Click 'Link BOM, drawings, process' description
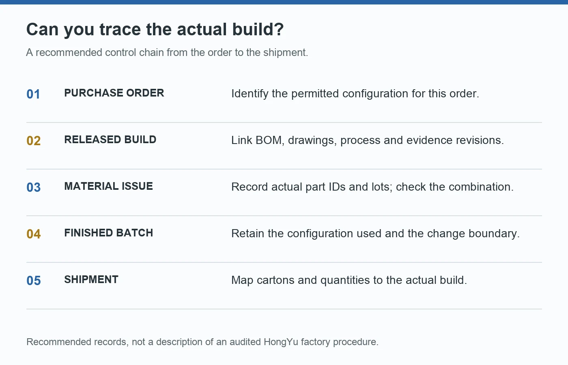568x365 pixels. [x=368, y=140]
